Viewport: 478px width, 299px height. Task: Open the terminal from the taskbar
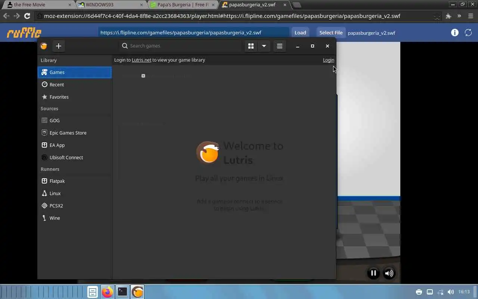point(122,292)
